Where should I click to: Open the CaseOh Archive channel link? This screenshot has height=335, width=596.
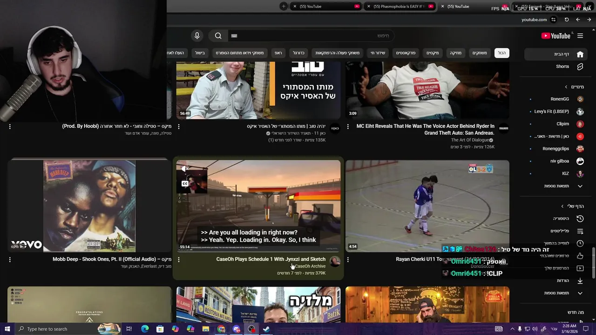(x=310, y=266)
